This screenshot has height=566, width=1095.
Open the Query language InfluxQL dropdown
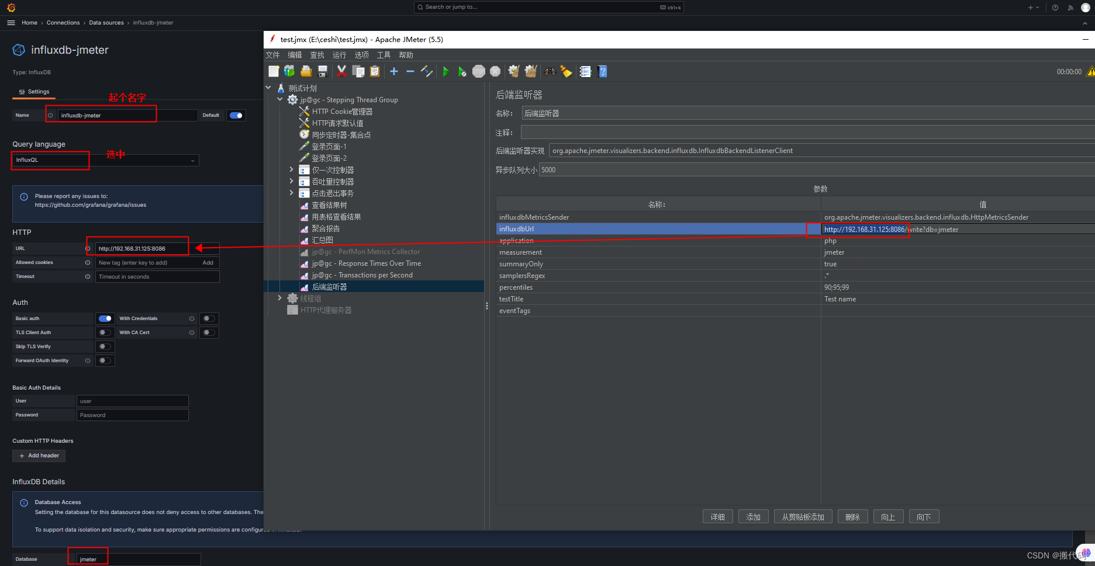coord(106,160)
